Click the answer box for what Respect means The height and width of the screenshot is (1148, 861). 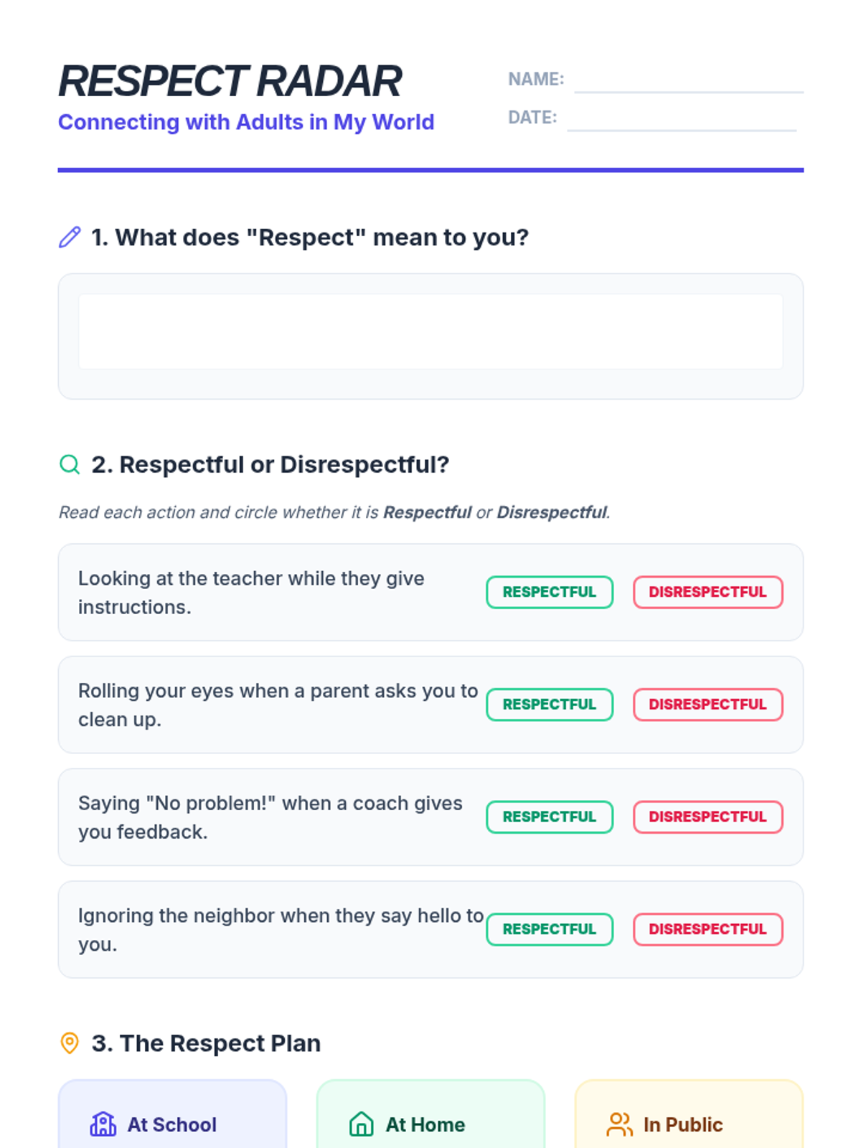[430, 331]
